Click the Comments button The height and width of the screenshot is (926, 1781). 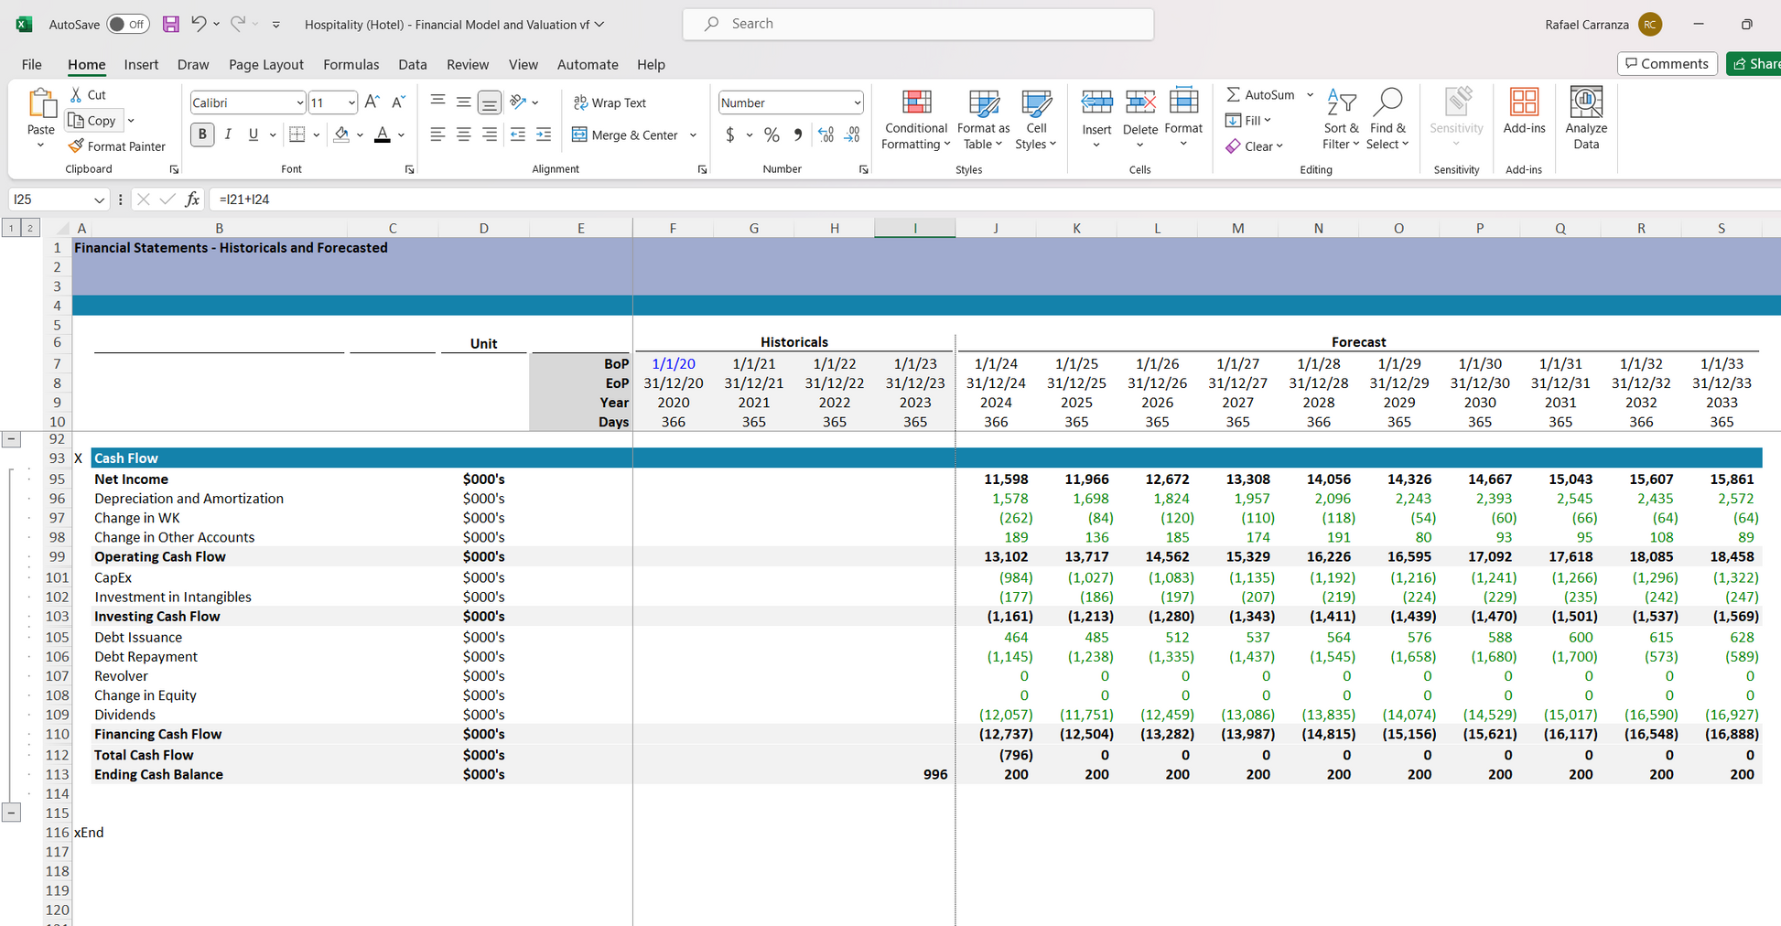point(1667,63)
